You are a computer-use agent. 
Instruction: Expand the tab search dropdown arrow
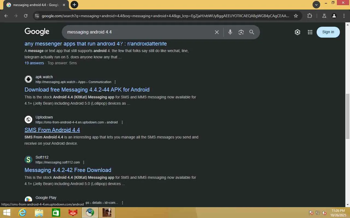[316, 5]
